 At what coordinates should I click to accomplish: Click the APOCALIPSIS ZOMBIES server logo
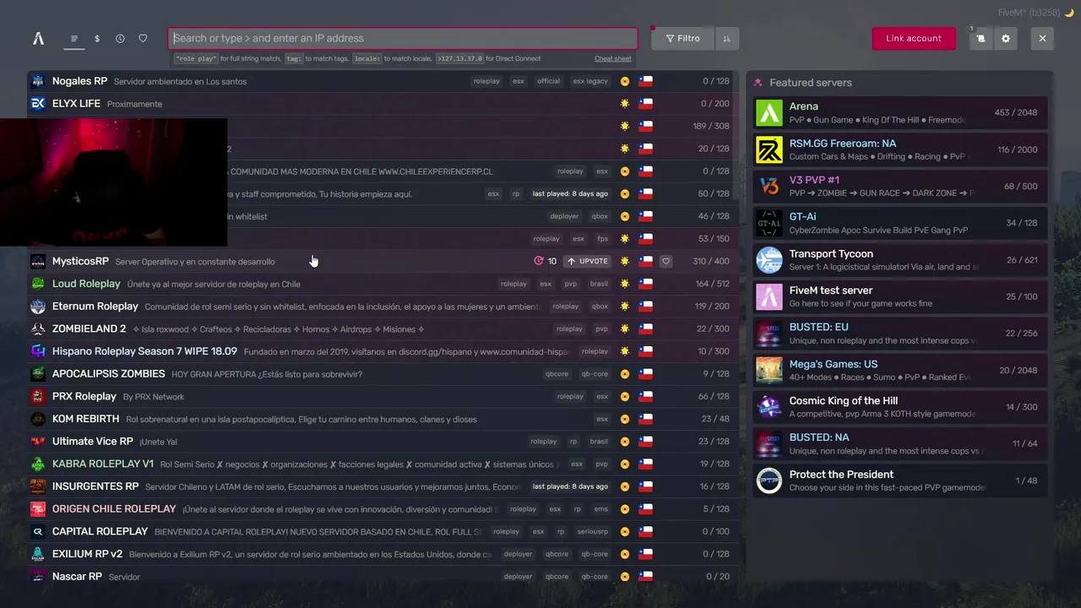point(38,374)
